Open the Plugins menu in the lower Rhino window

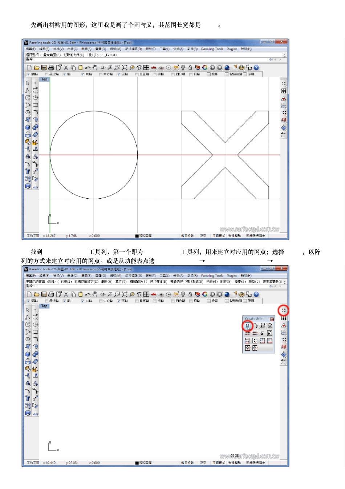(x=232, y=275)
